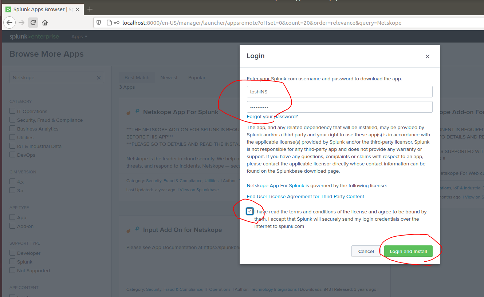Image resolution: width=484 pixels, height=297 pixels.
Task: Check the Business Analytics category checkbox
Action: [x=12, y=128]
